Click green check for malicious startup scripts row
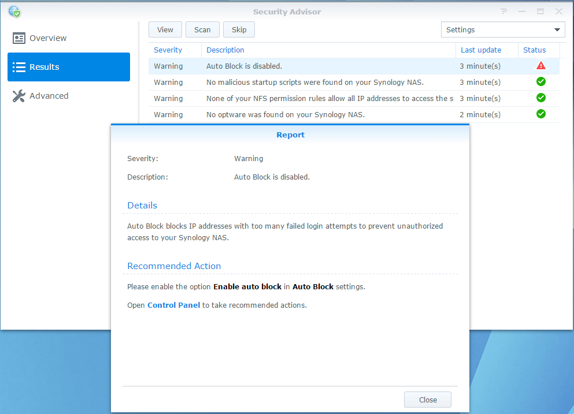This screenshot has width=574, height=414. tap(540, 82)
